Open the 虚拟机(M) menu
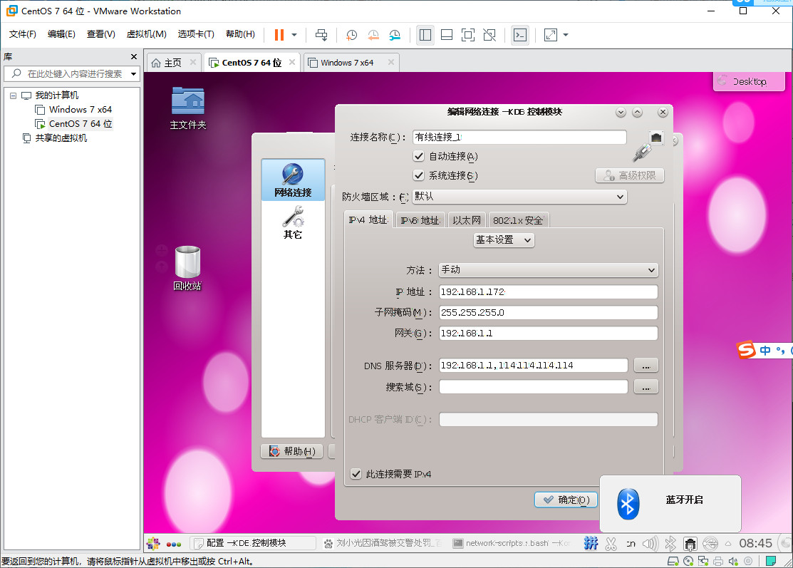The height and width of the screenshot is (568, 793). pyautogui.click(x=146, y=33)
